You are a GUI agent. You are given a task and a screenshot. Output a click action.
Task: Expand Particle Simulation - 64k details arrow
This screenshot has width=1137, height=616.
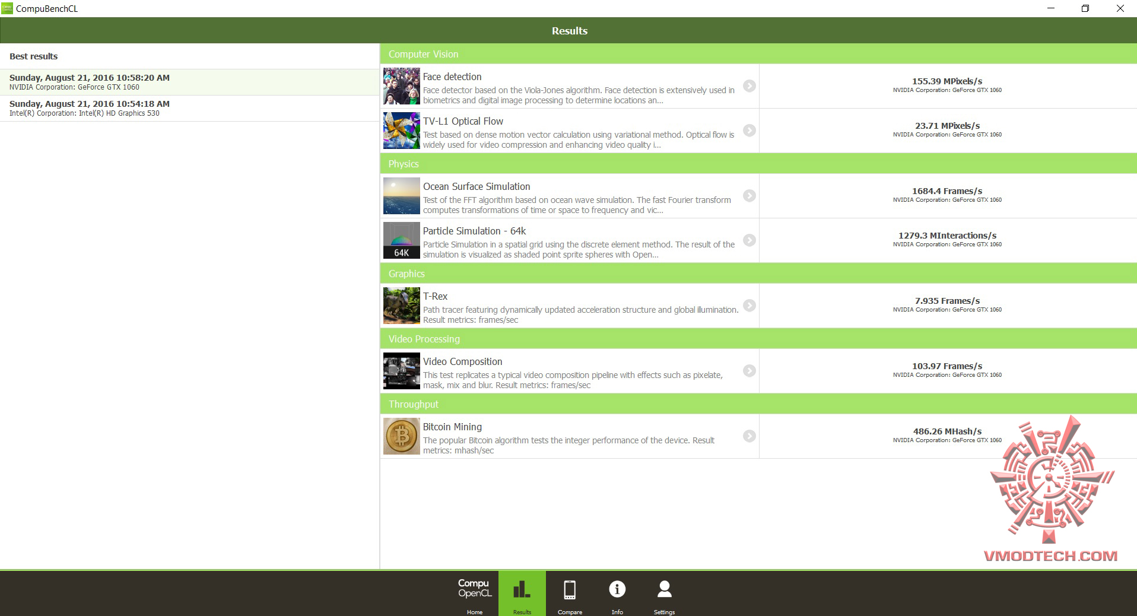tap(749, 240)
